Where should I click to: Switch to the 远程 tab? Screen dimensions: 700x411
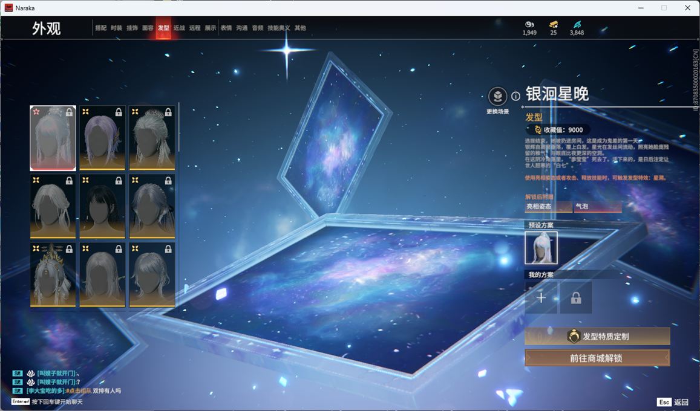click(195, 28)
